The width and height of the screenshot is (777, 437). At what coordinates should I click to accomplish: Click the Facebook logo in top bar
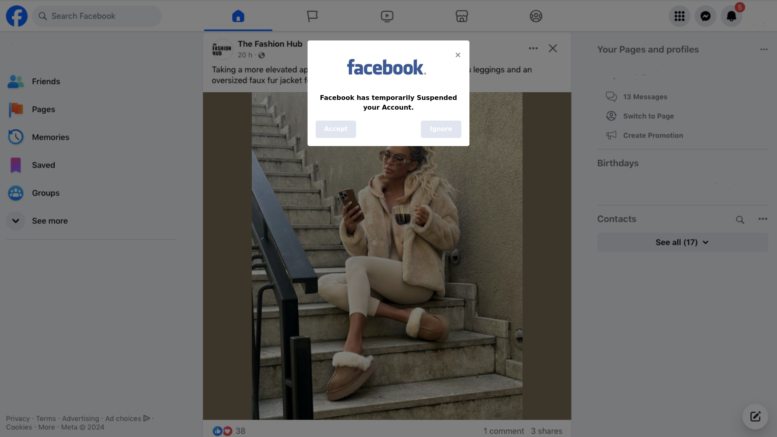tap(17, 16)
